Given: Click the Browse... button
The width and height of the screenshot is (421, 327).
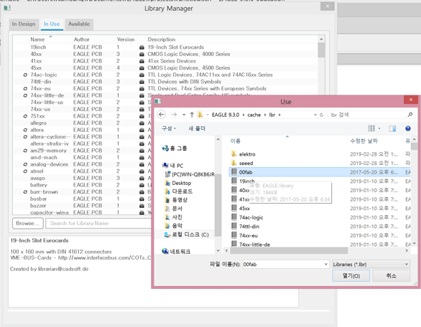Looking at the screenshot, I should 27,223.
